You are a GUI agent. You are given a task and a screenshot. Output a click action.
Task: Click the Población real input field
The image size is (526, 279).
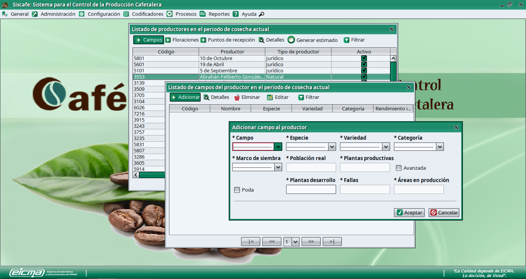click(311, 167)
